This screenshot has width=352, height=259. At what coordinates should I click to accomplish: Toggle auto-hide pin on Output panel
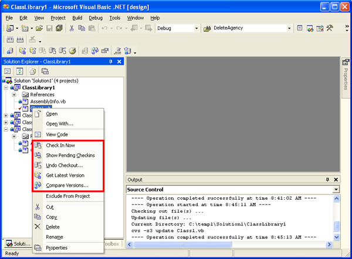[x=327, y=179]
